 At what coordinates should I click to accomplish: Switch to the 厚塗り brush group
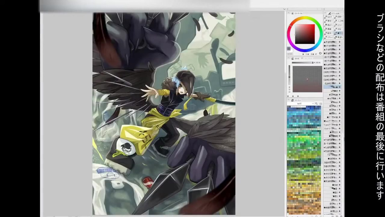coord(338,37)
